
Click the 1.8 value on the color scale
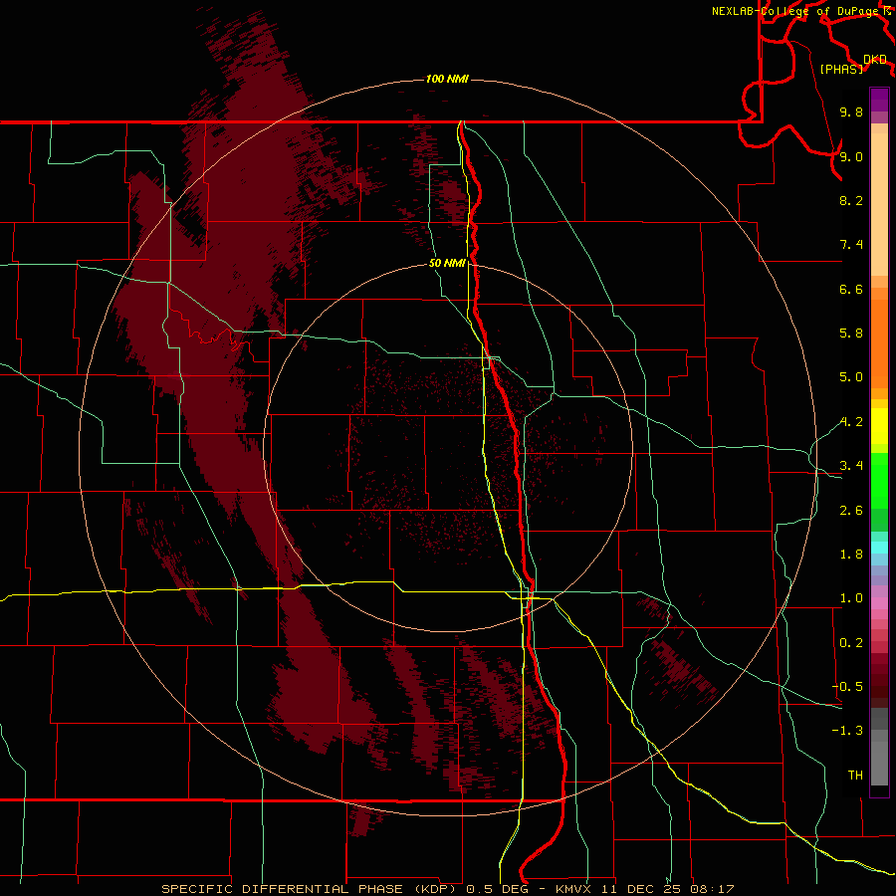(851, 555)
